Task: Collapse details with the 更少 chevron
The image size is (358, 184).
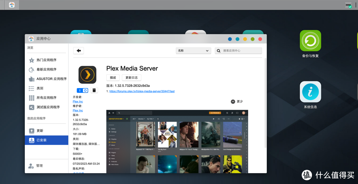Action: click(x=233, y=101)
